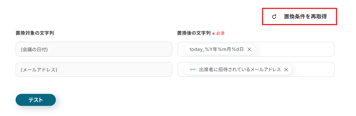Select the 出席者に招待されているメールアドレス chip
Screen dimensions: 356x116
pyautogui.click(x=240, y=70)
